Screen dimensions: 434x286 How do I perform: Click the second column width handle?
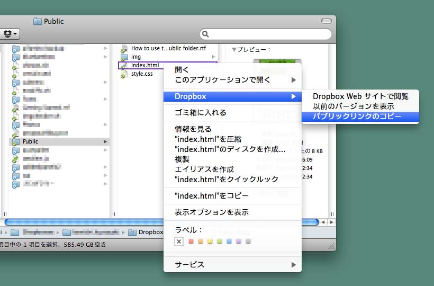114,214
